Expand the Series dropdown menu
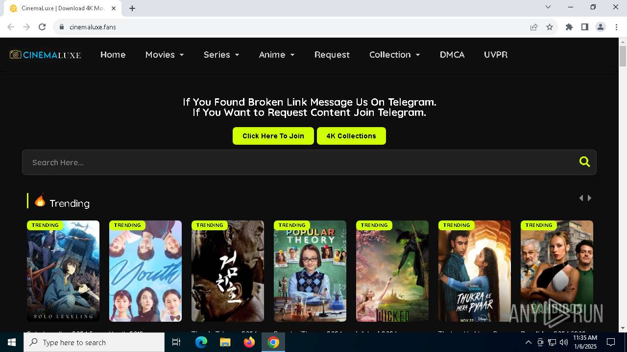This screenshot has width=627, height=352. pyautogui.click(x=221, y=54)
